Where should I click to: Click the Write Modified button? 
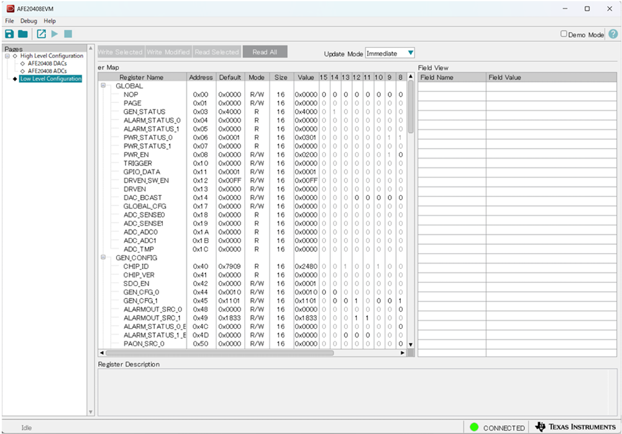point(168,52)
